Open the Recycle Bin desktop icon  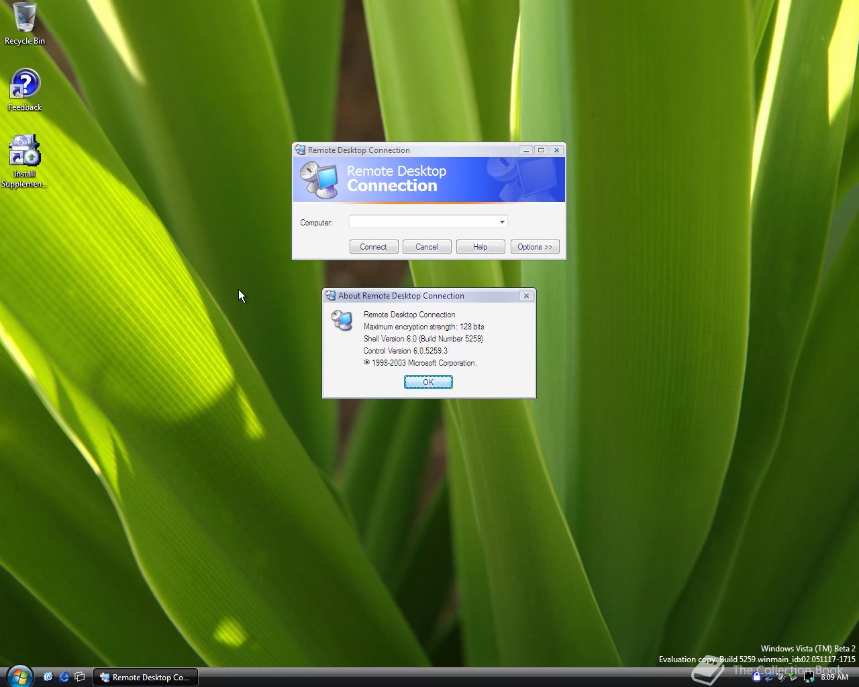25,23
